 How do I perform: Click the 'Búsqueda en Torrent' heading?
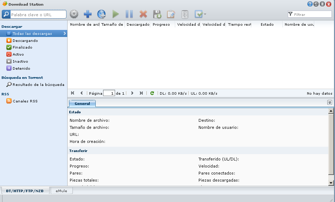(x=22, y=77)
